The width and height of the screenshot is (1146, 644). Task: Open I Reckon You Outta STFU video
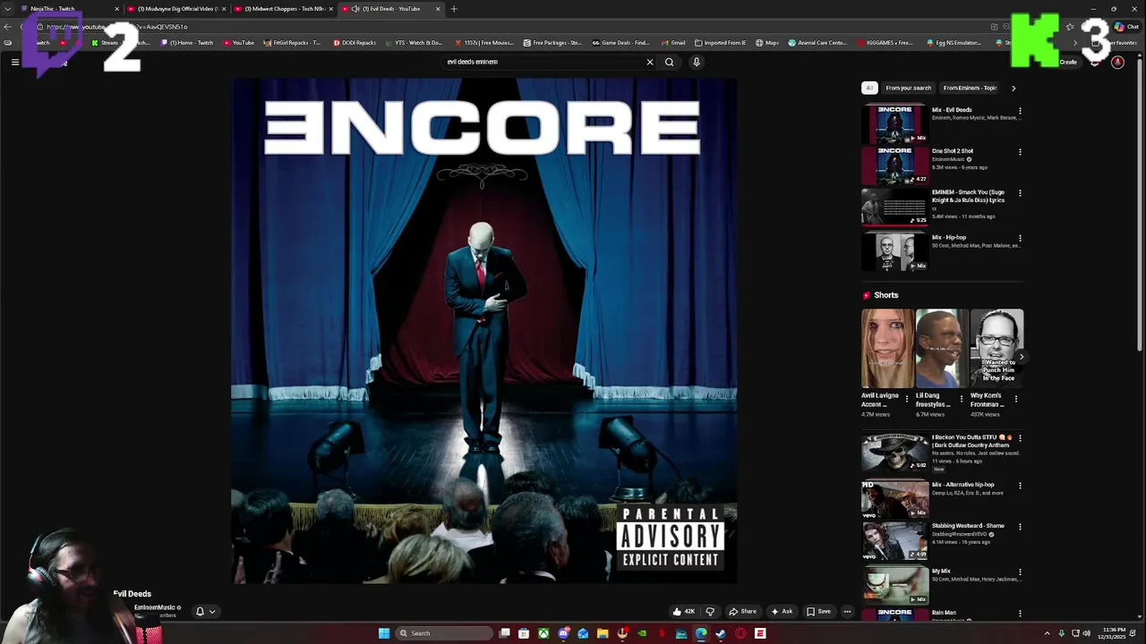tap(894, 452)
